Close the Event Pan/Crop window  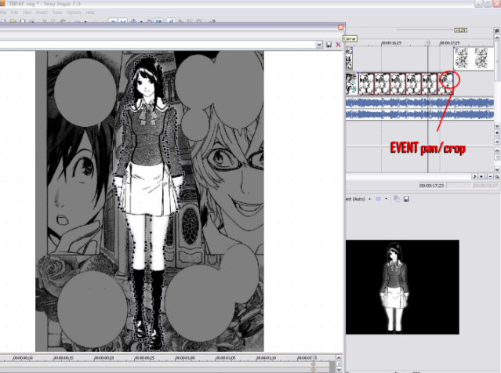pos(340,27)
